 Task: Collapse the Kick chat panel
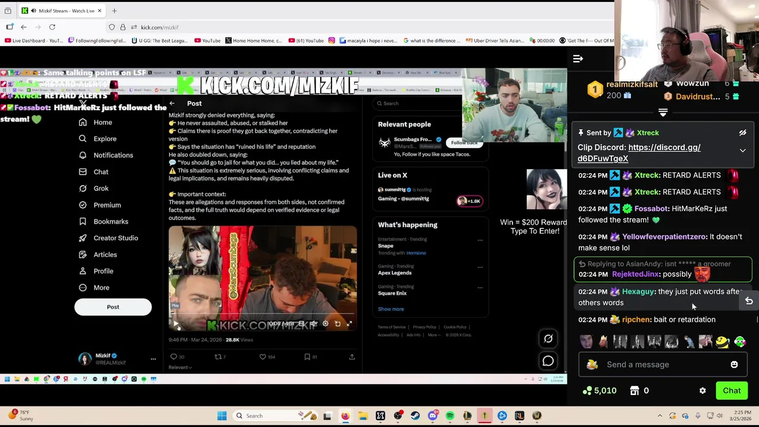(578, 59)
